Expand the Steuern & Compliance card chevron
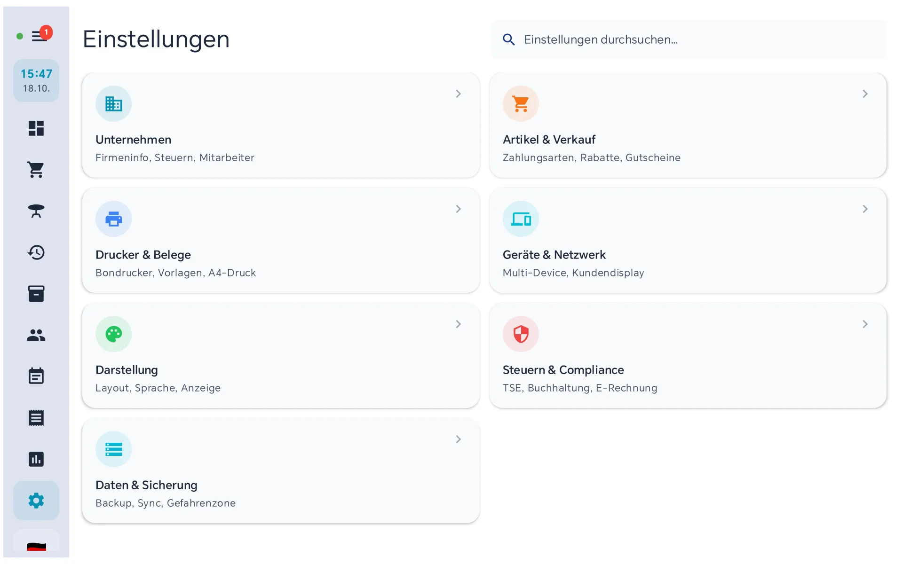The width and height of the screenshot is (903, 564). (865, 324)
